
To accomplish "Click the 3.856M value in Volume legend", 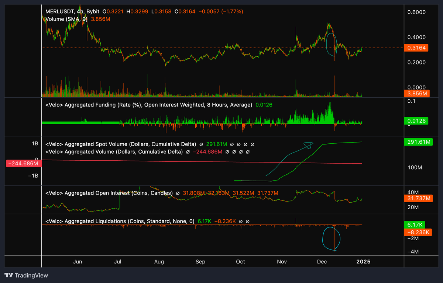I will point(101,19).
